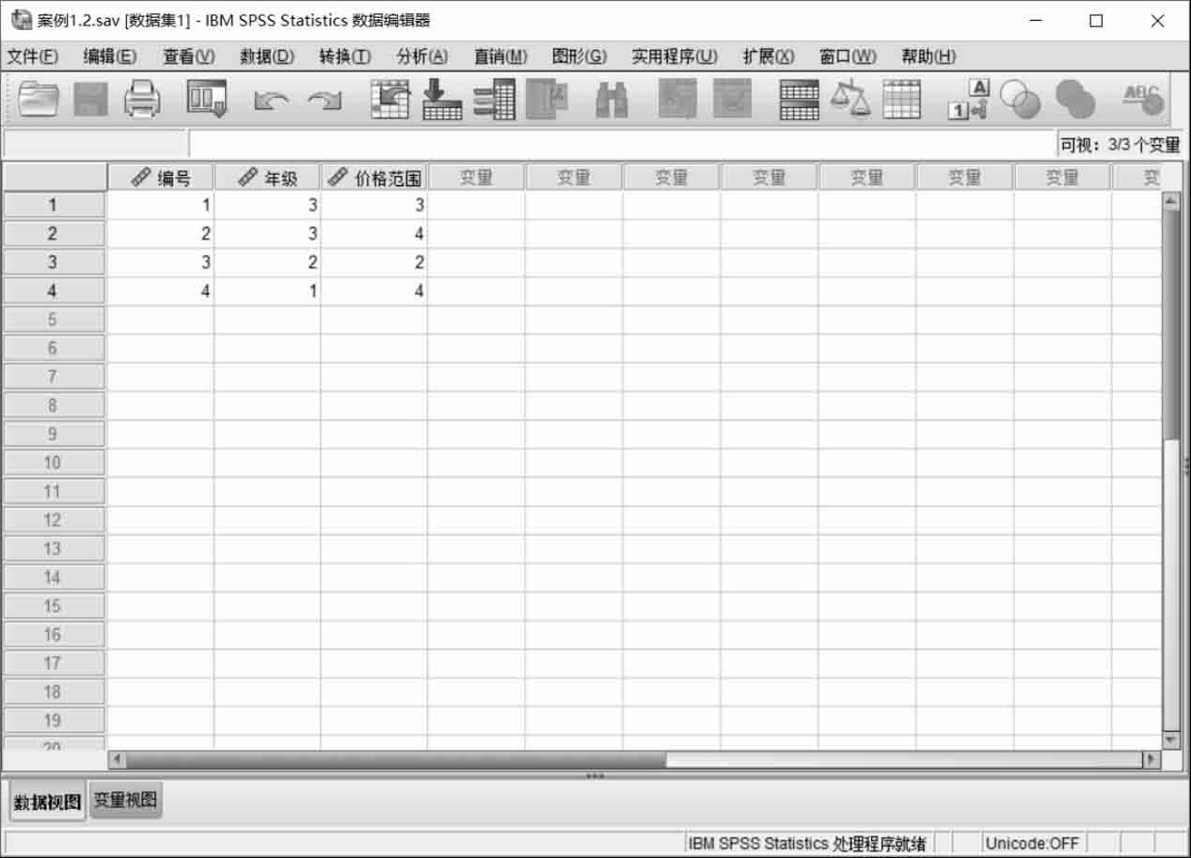
Task: Show all variables icon
Action: click(x=1075, y=99)
